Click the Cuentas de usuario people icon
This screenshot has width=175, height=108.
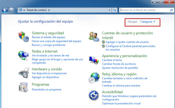(94, 37)
